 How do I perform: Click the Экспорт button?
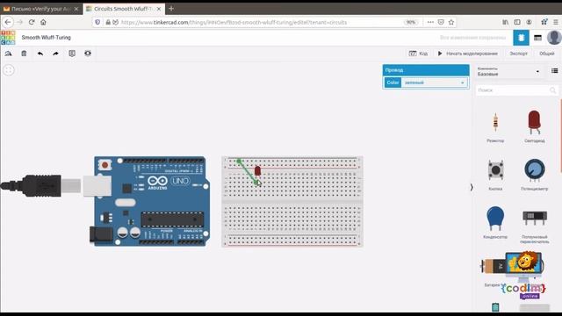coord(519,54)
